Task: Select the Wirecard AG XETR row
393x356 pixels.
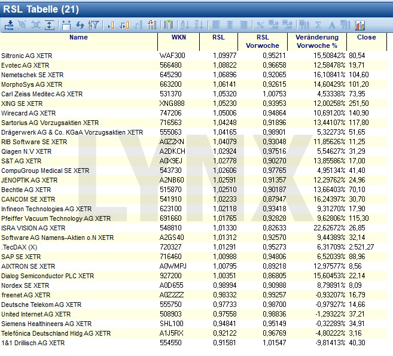Action: [x=193, y=113]
